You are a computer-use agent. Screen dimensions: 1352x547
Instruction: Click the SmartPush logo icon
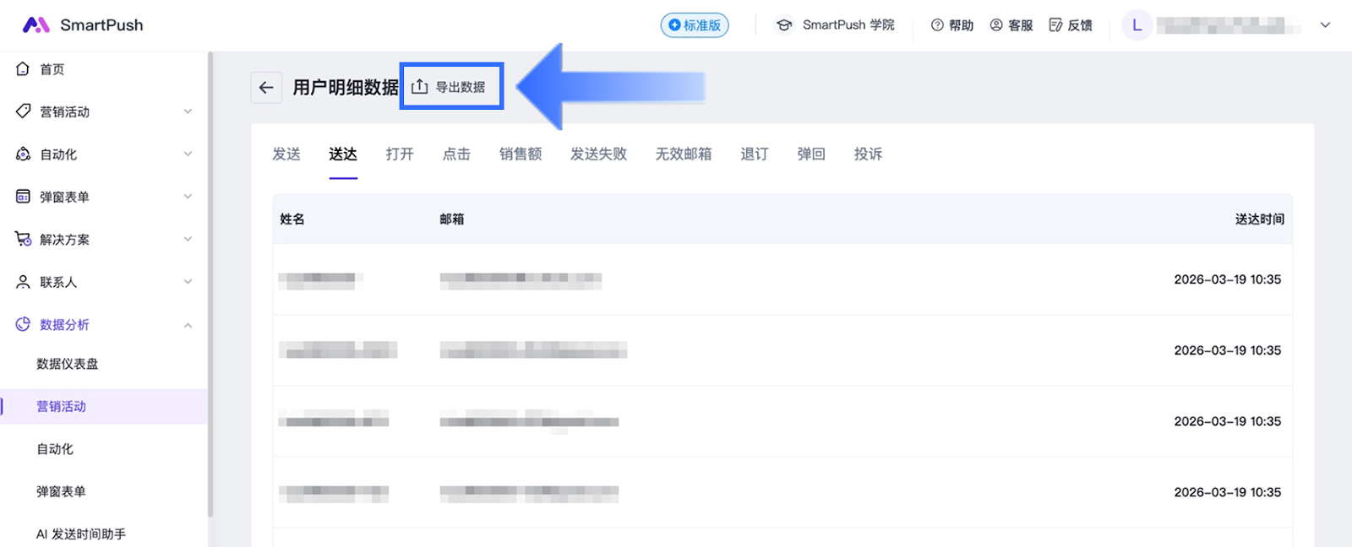click(35, 25)
